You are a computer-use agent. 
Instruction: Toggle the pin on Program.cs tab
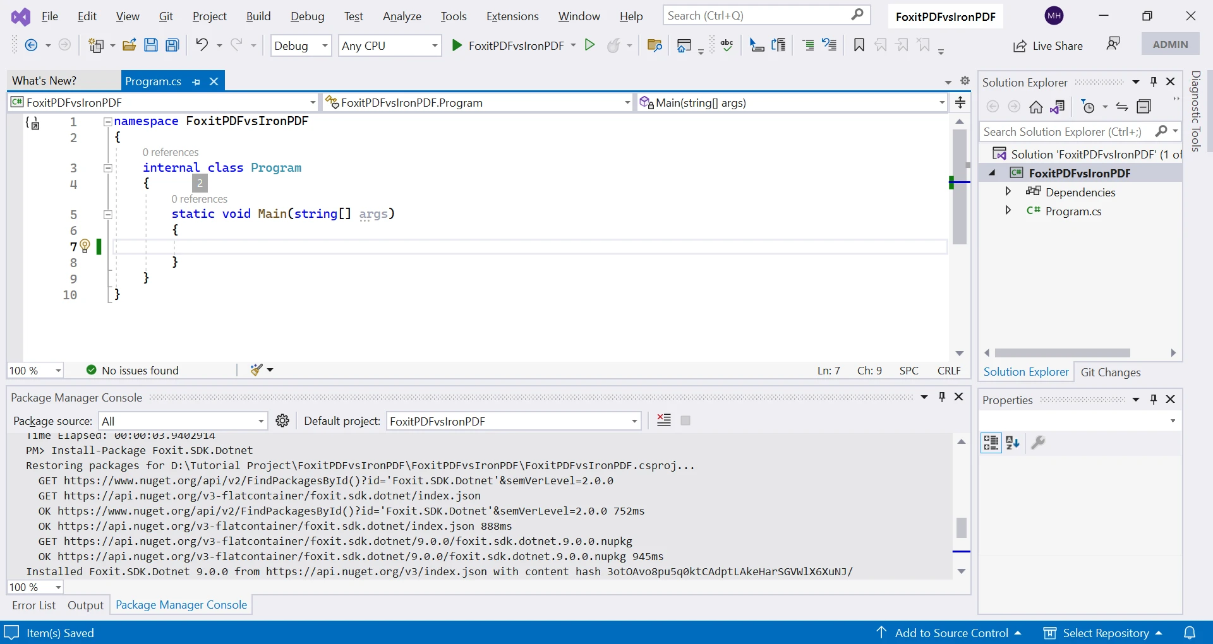click(196, 81)
